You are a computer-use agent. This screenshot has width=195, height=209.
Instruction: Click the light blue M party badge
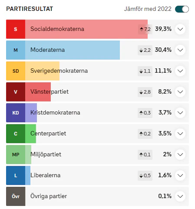[16, 50]
